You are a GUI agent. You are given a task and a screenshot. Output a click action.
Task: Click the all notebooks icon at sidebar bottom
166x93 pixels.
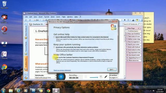pyautogui.click(x=26, y=78)
